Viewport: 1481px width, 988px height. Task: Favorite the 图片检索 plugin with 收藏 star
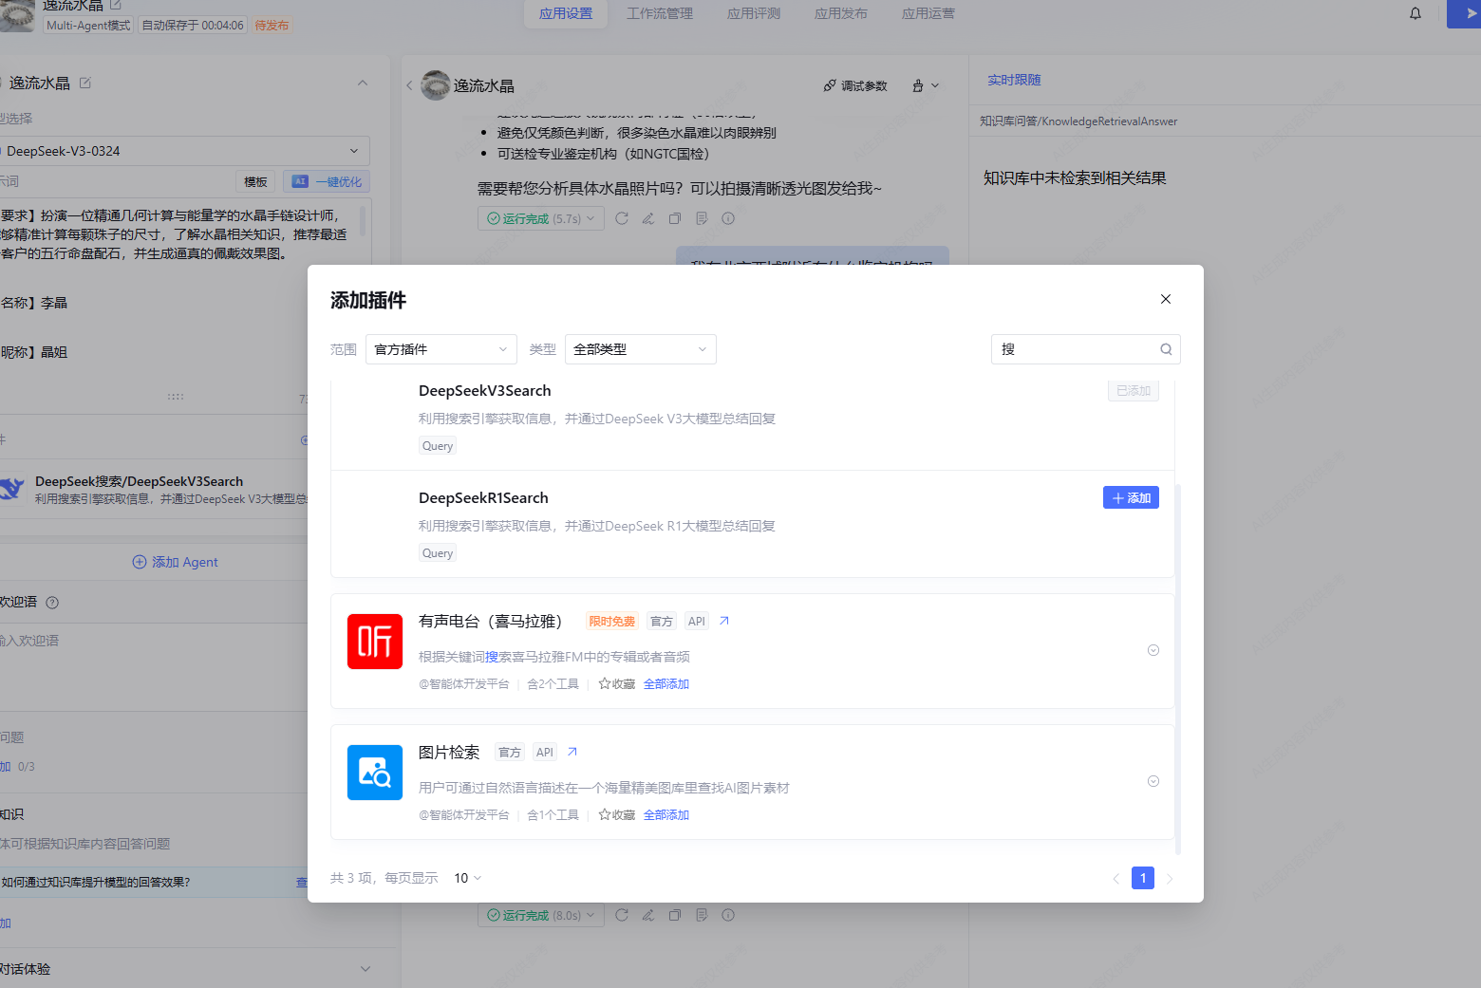click(x=617, y=815)
